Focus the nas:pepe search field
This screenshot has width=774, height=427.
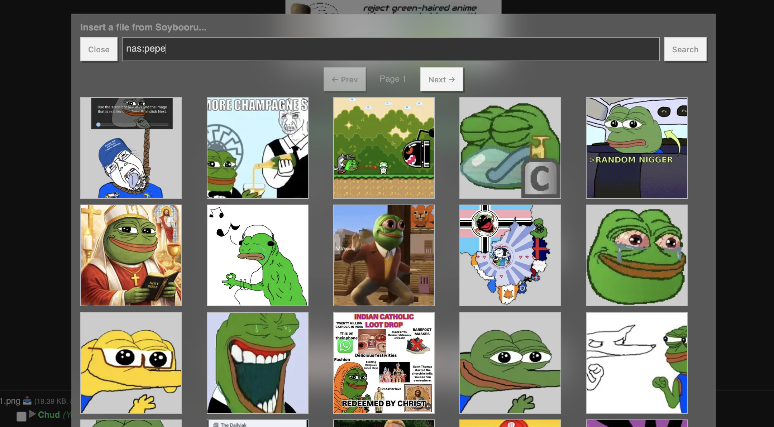(390, 49)
